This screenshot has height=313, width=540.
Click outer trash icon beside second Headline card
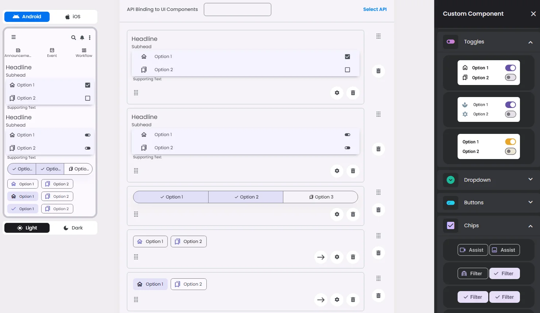378,149
